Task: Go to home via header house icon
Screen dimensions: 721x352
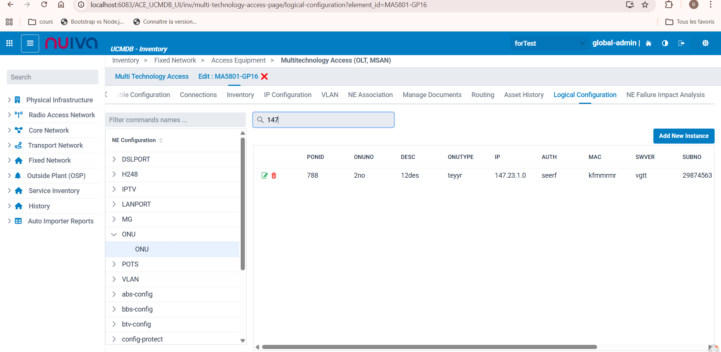Action: tap(648, 43)
